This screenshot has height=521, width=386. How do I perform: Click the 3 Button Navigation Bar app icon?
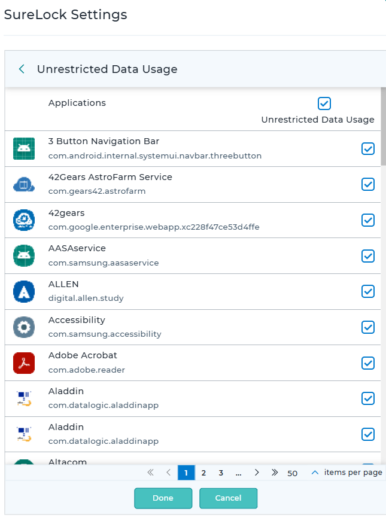coord(24,148)
